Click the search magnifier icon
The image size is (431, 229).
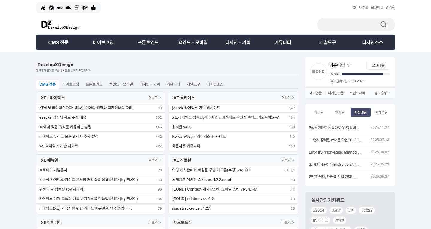383,24
